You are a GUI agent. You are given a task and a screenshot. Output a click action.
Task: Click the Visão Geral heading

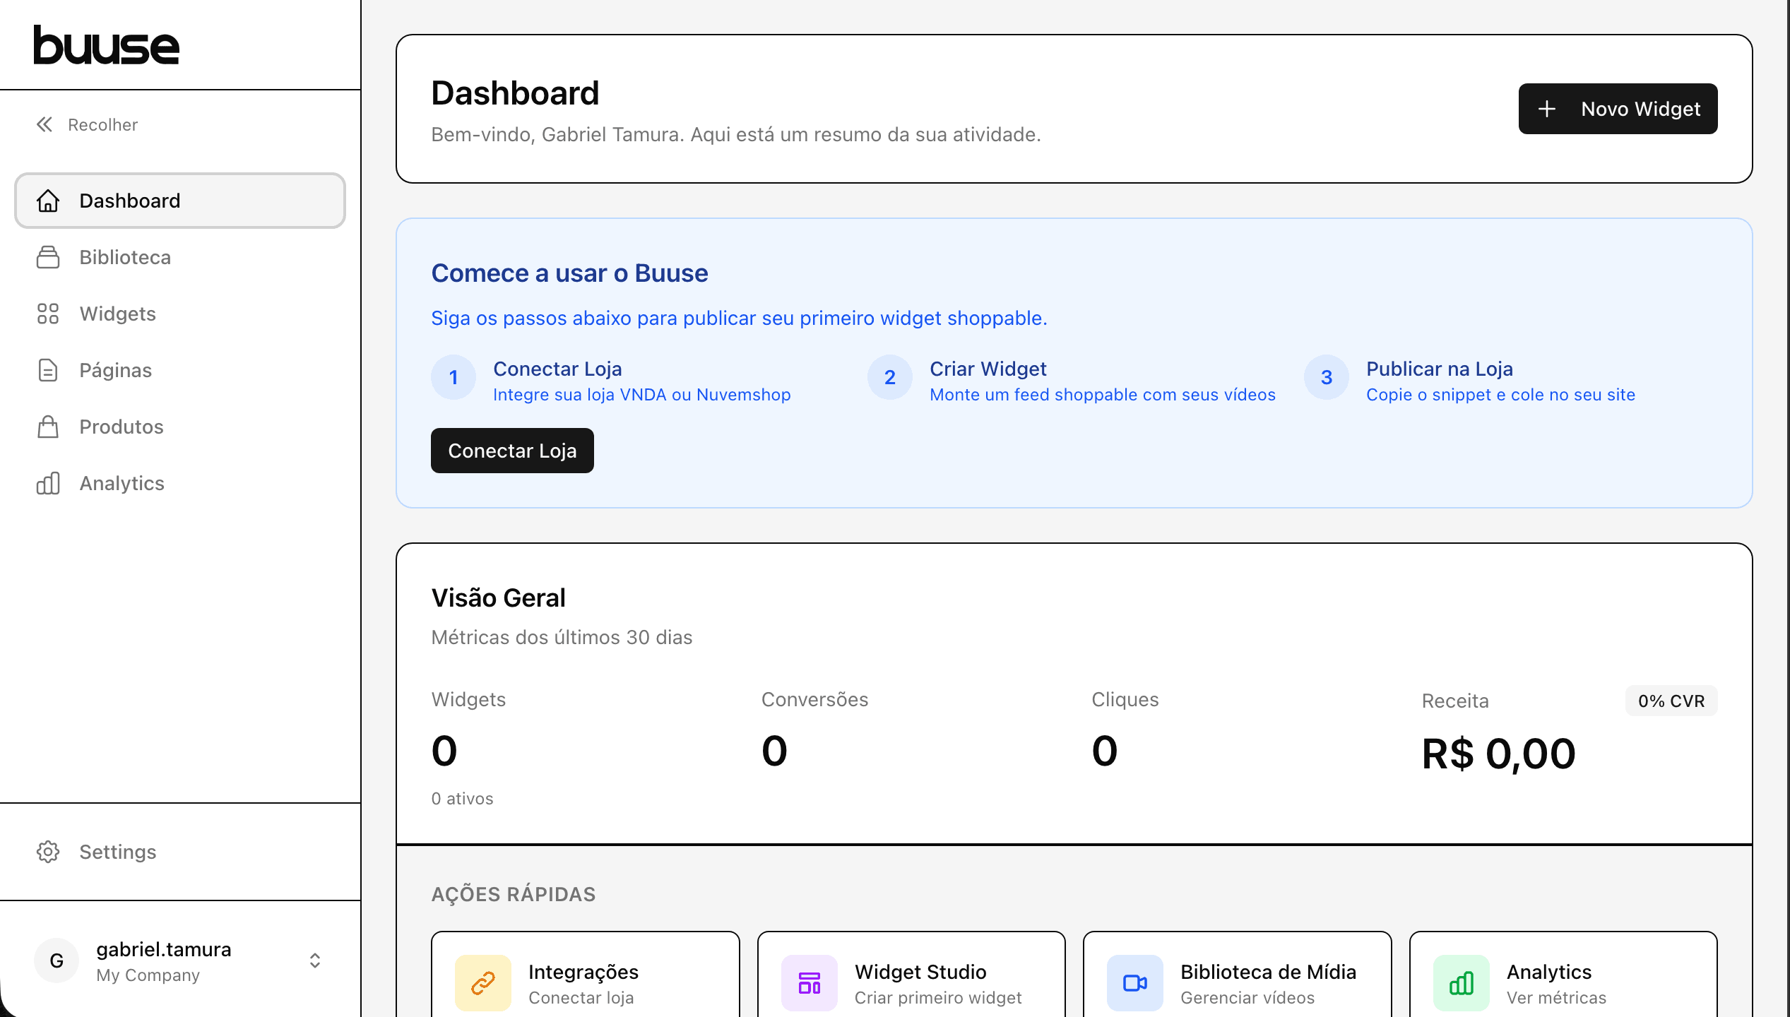(x=498, y=598)
